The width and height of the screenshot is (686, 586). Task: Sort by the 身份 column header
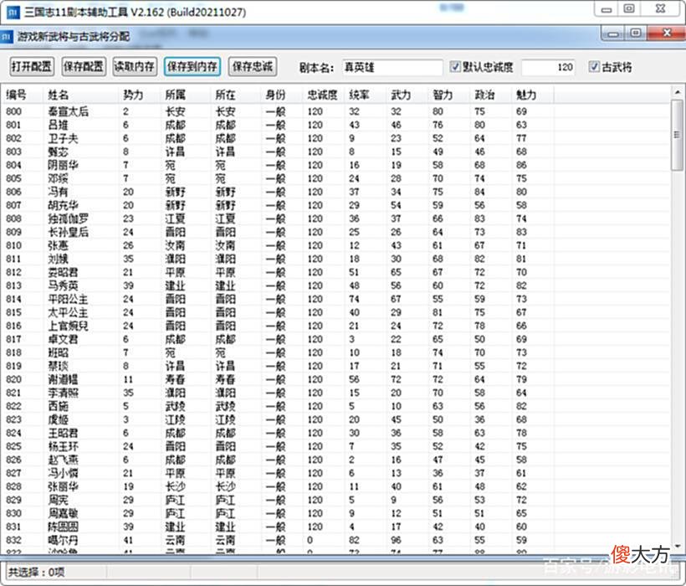[x=282, y=95]
